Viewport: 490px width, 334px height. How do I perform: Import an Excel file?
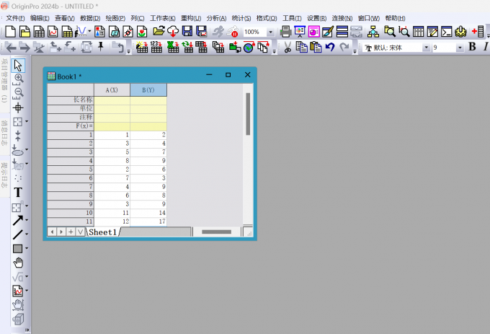click(x=173, y=47)
